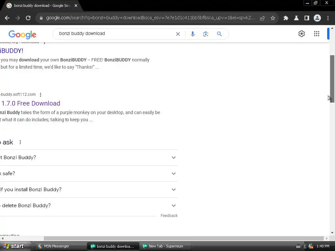Go to the Google logo homepage
335x251 pixels.
23,34
